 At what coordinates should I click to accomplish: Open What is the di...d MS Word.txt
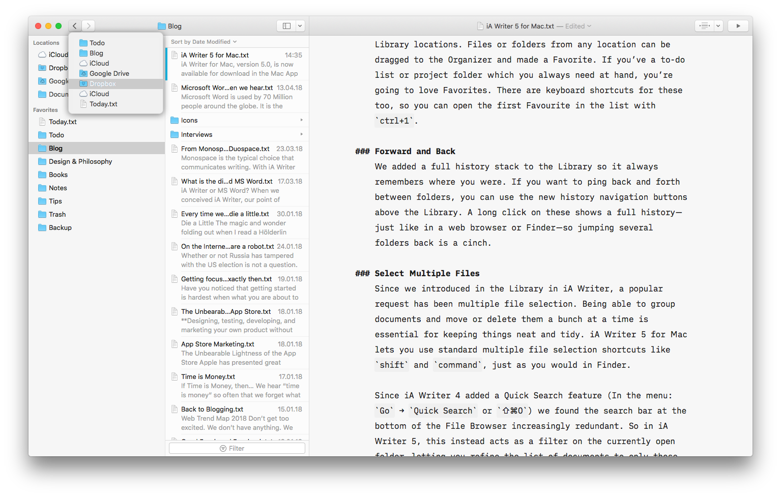(x=237, y=190)
